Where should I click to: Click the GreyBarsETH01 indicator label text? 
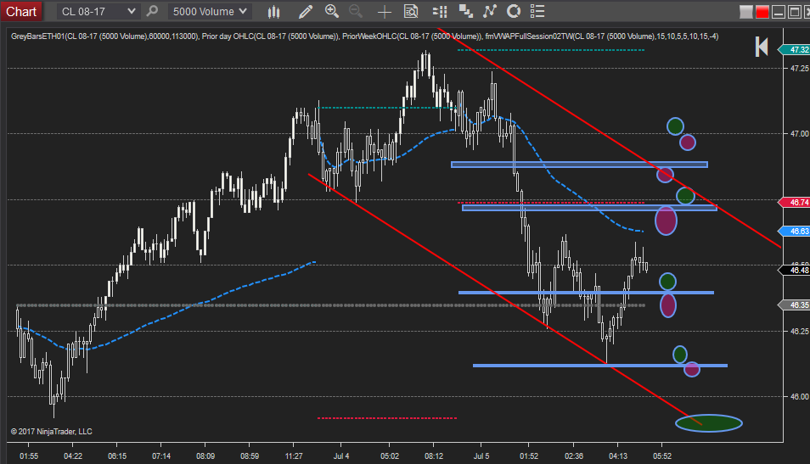tap(104, 36)
